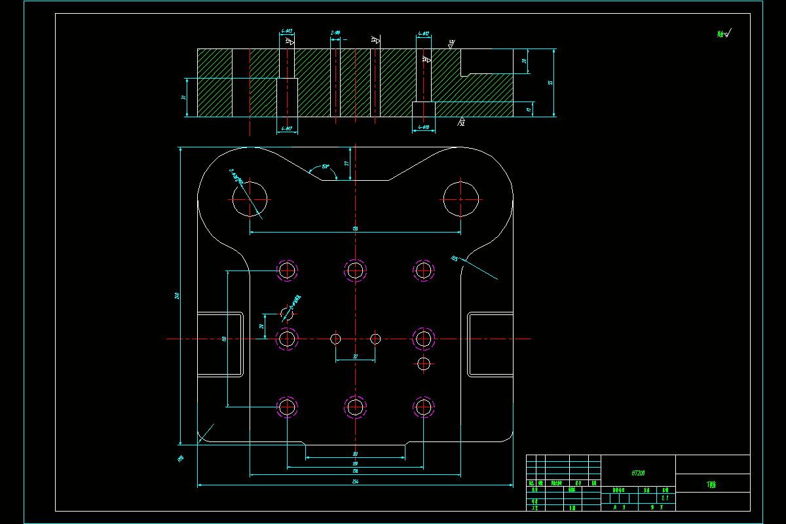Screen dimensions: 786x524
Task: Select the "2-Φ8" hole callout in section view
Action: (335, 32)
